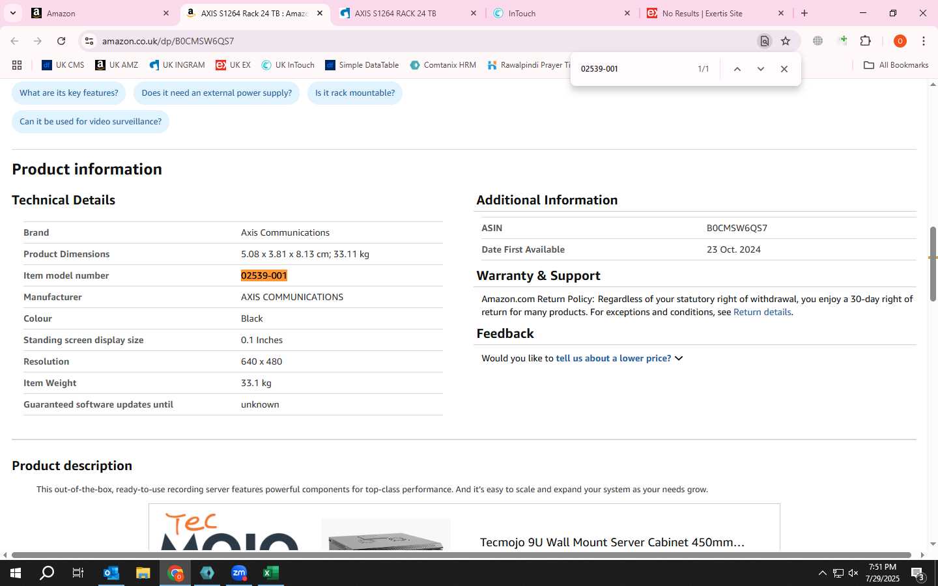Open Excel from the taskbar
Screen dimensions: 938x586
point(270,573)
